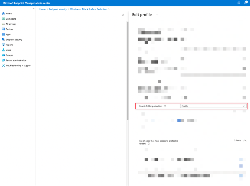Close the blank middle pane with X
This screenshot has width=250, height=186.
coord(123,15)
